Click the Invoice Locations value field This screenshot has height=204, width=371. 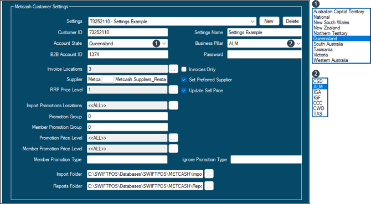[127, 69]
